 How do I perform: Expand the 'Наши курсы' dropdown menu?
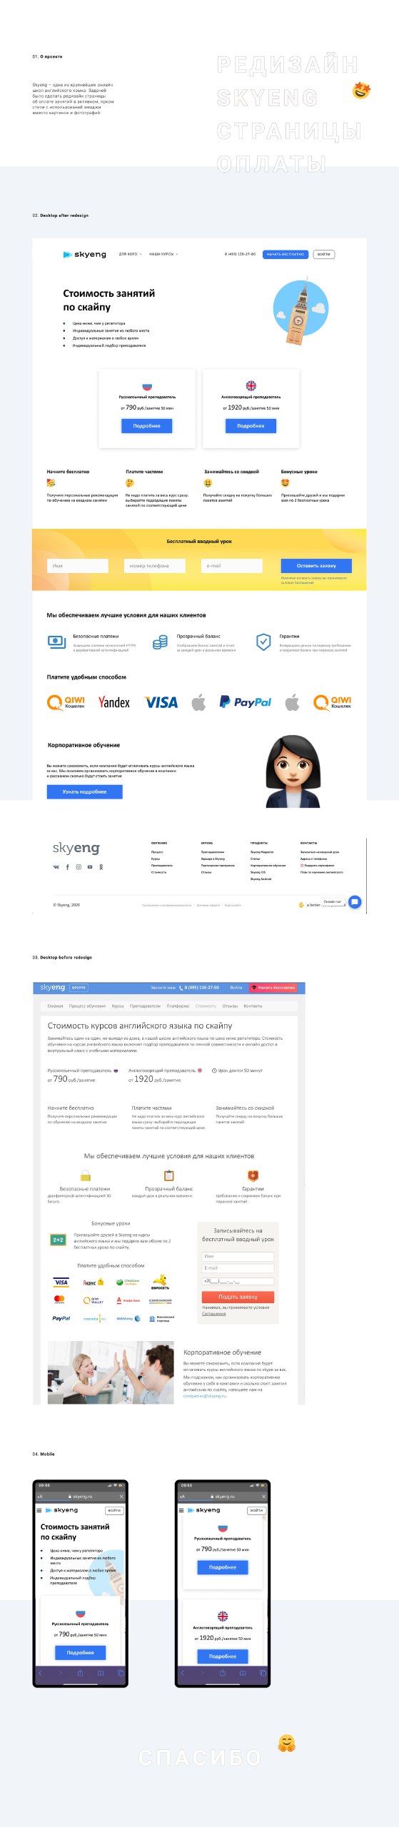tap(163, 254)
